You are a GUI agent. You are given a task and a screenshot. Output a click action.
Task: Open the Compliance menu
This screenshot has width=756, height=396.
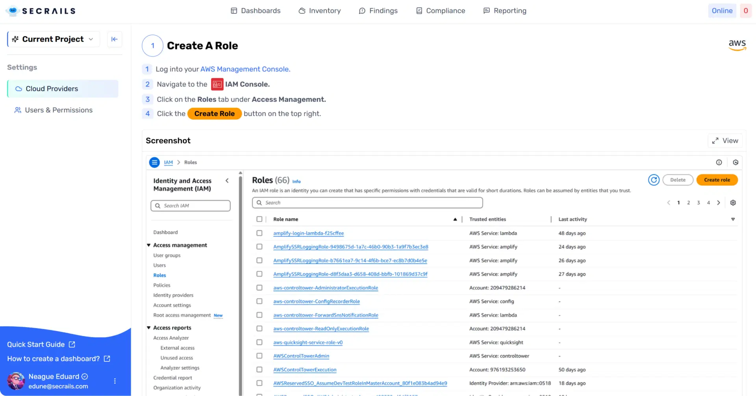[441, 11]
